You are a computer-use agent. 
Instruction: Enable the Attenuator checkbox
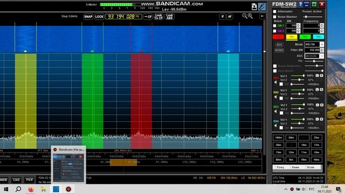pyautogui.click(x=274, y=11)
